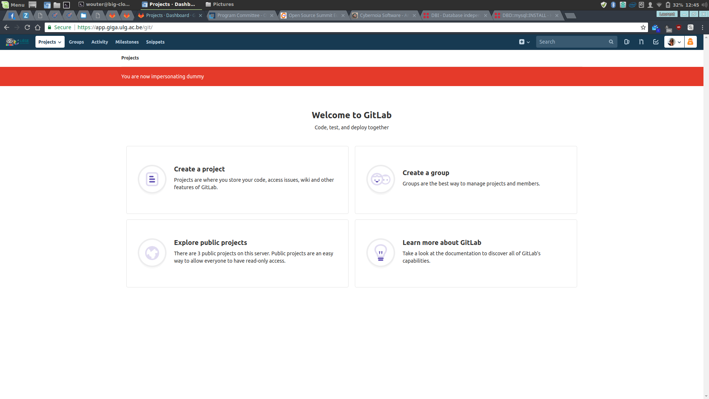709x399 pixels.
Task: Click the shield security tray icon
Action: pos(604,5)
